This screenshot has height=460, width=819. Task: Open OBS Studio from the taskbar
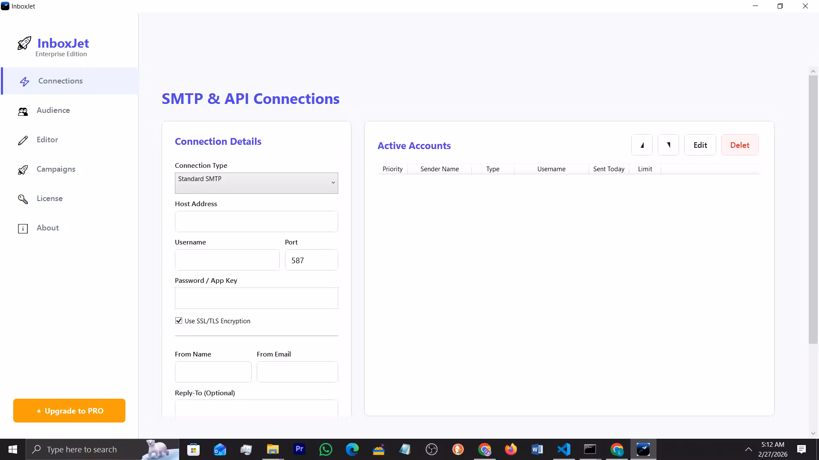[x=432, y=449]
